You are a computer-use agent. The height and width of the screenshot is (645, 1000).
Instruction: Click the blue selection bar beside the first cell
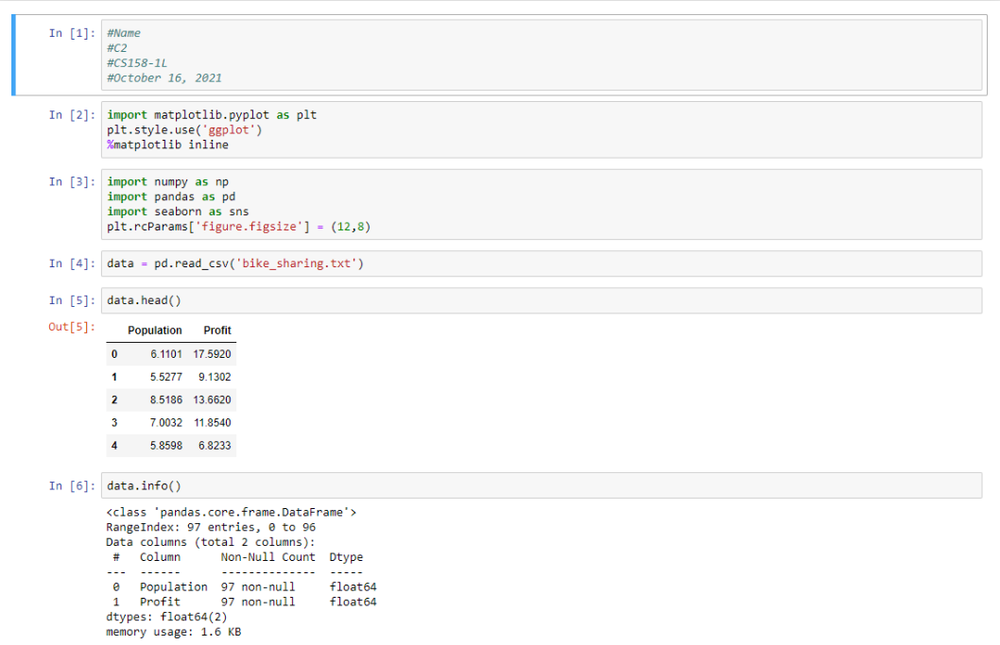(12, 53)
